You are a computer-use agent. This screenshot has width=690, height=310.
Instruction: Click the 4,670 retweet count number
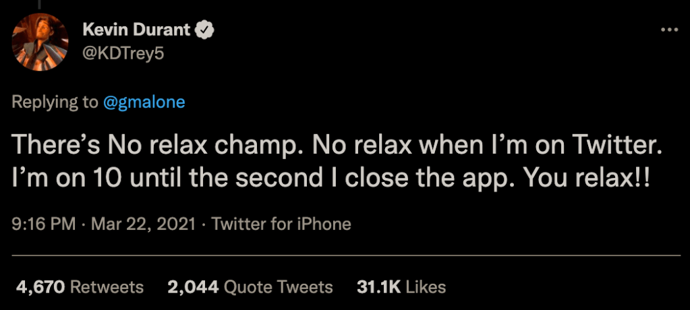pyautogui.click(x=39, y=287)
